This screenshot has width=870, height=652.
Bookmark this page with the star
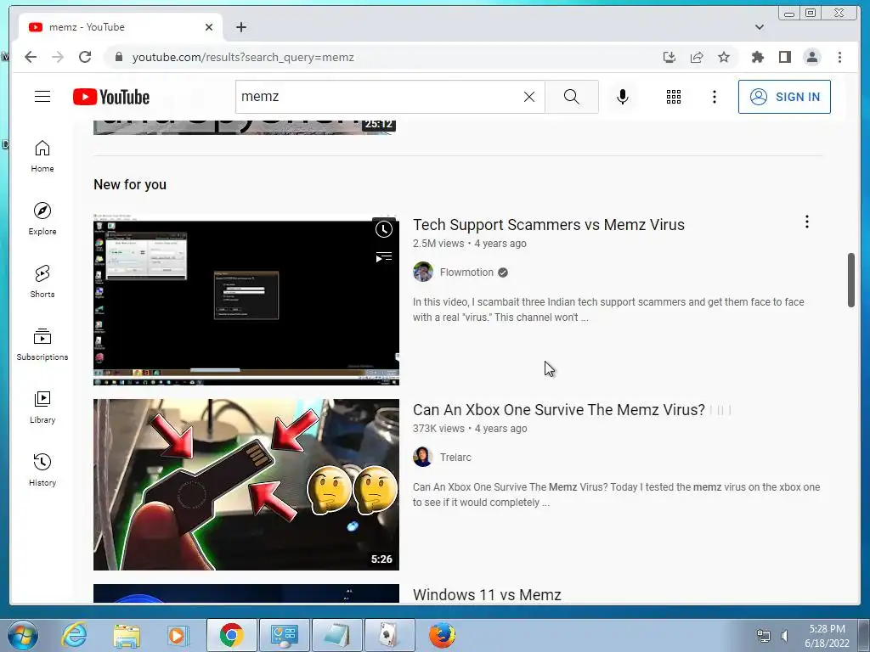coord(724,57)
